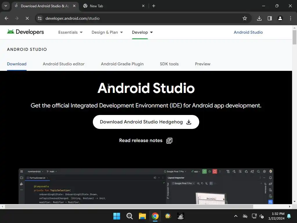Open the Read release notes link
Viewport: 297px width, 223px height.
tap(146, 141)
